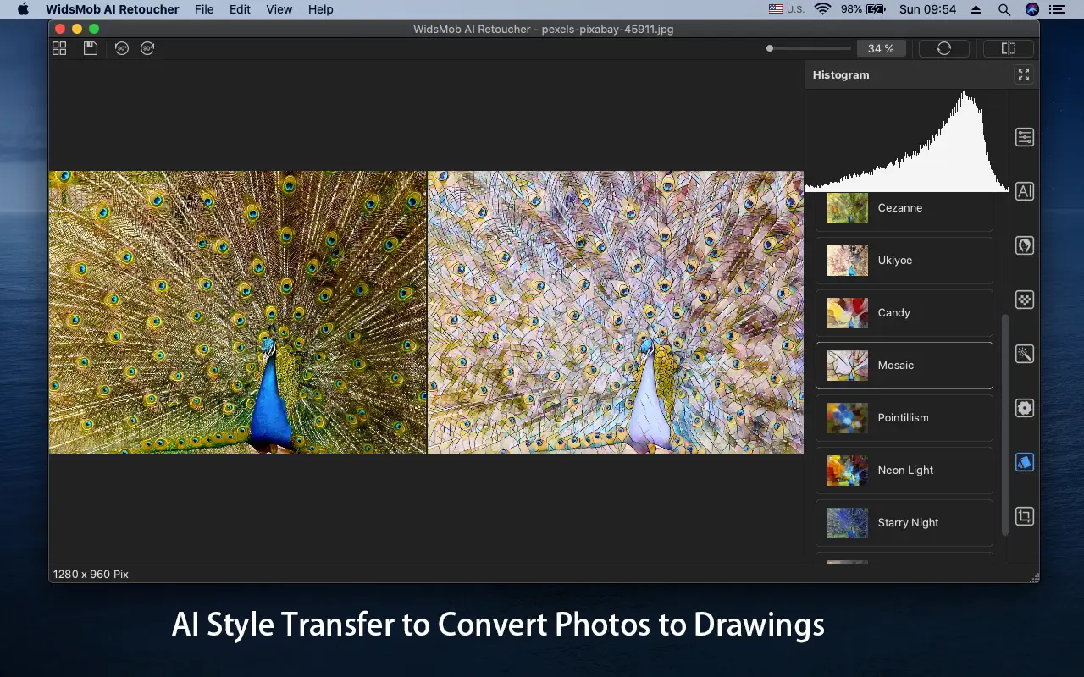Click the 34 % zoom field
This screenshot has width=1084, height=677.
881,48
